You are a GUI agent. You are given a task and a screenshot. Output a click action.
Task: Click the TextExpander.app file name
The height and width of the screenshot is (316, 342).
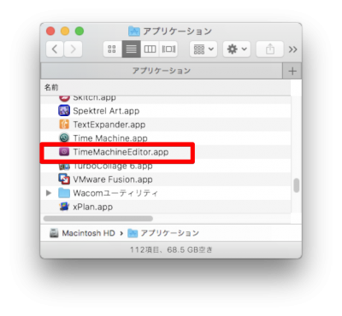tap(109, 125)
